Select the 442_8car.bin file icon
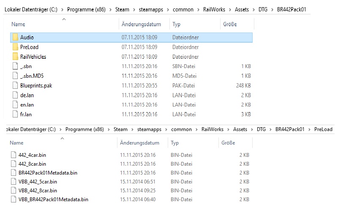This screenshot has width=338, height=216. [14, 164]
